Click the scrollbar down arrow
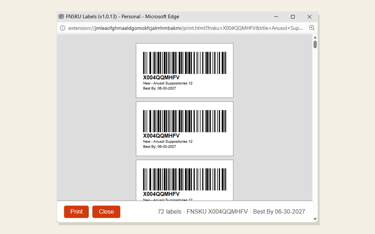 [315, 219]
